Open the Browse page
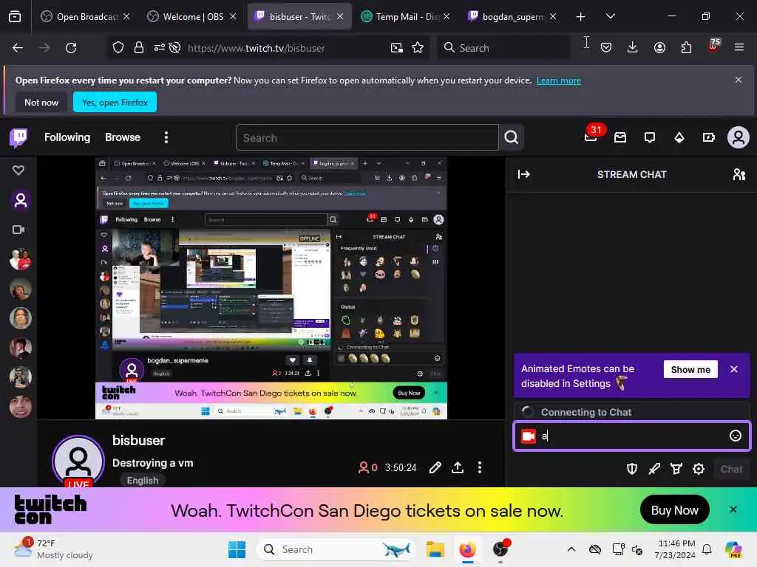Viewport: 757px width, 567px height. point(123,137)
